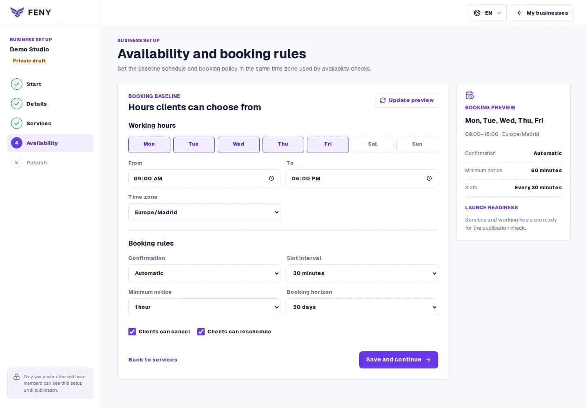Click the step 5 circle badge

click(x=17, y=162)
